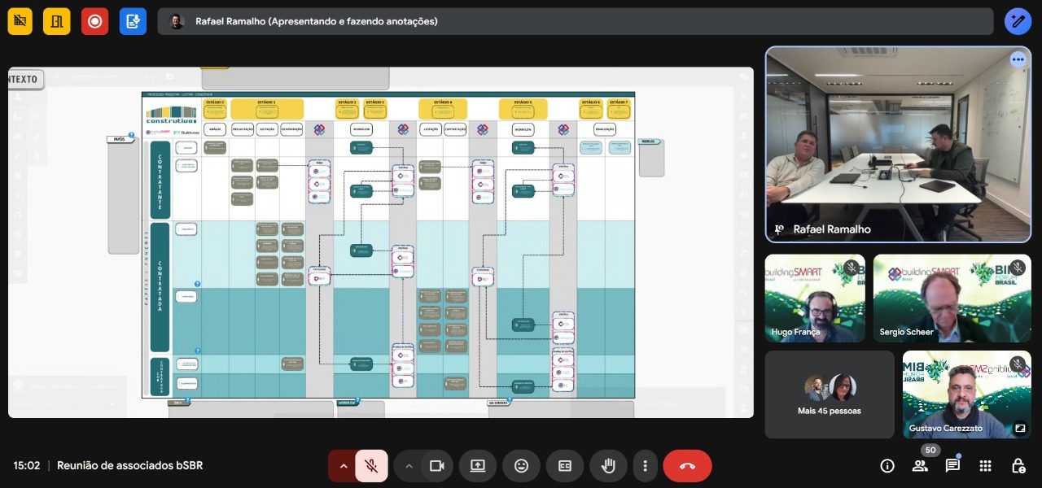Show the people list with 50 participants
The image size is (1042, 488).
coord(920,466)
